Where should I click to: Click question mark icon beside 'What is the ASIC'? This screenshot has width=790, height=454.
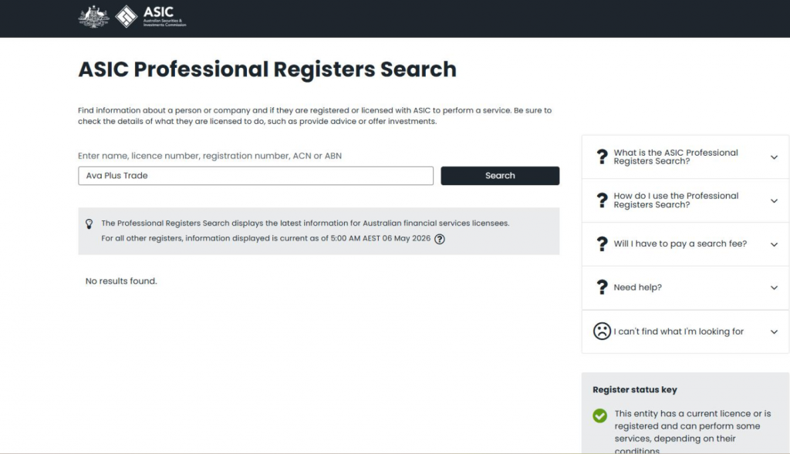click(x=602, y=156)
